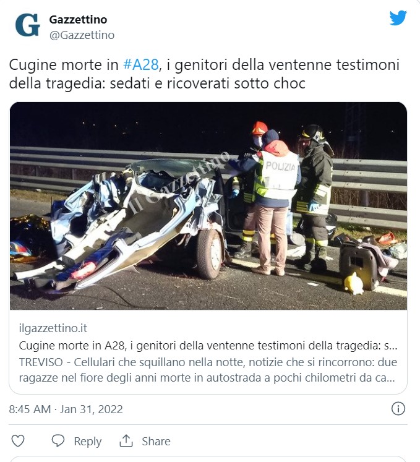Viewport: 420px width, 462px height.
Task: Open the article headline in card
Action: coord(208,345)
